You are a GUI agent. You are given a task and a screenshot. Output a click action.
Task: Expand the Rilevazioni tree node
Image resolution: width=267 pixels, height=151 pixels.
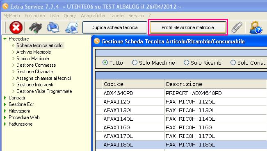(x=5, y=111)
